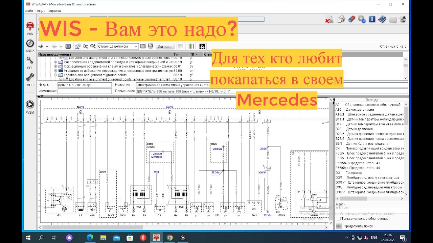Open the forward-arrow history dropdown
The image size is (433, 243).
(x=61, y=47)
